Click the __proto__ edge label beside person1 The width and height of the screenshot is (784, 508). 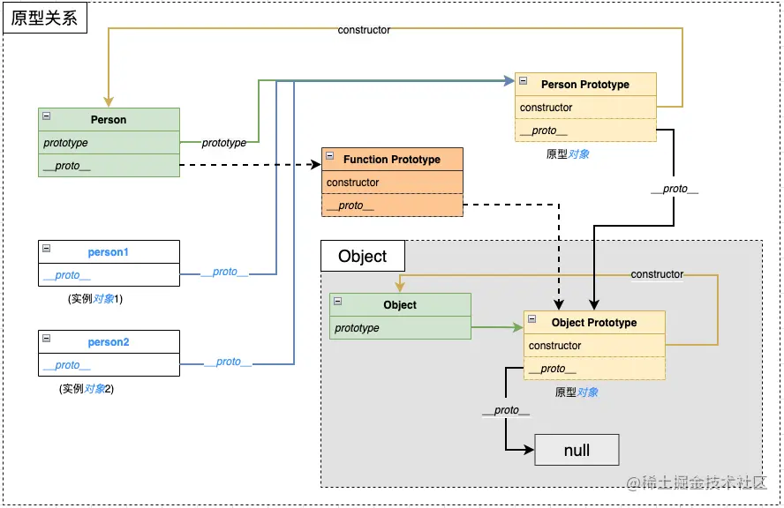tap(224, 272)
